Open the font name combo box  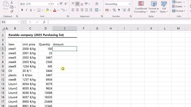pos(35,4)
